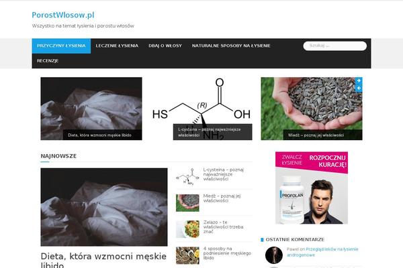403x268 pixels.
Task: Open the PorostWlosow.pl site title link
Action: [63, 15]
